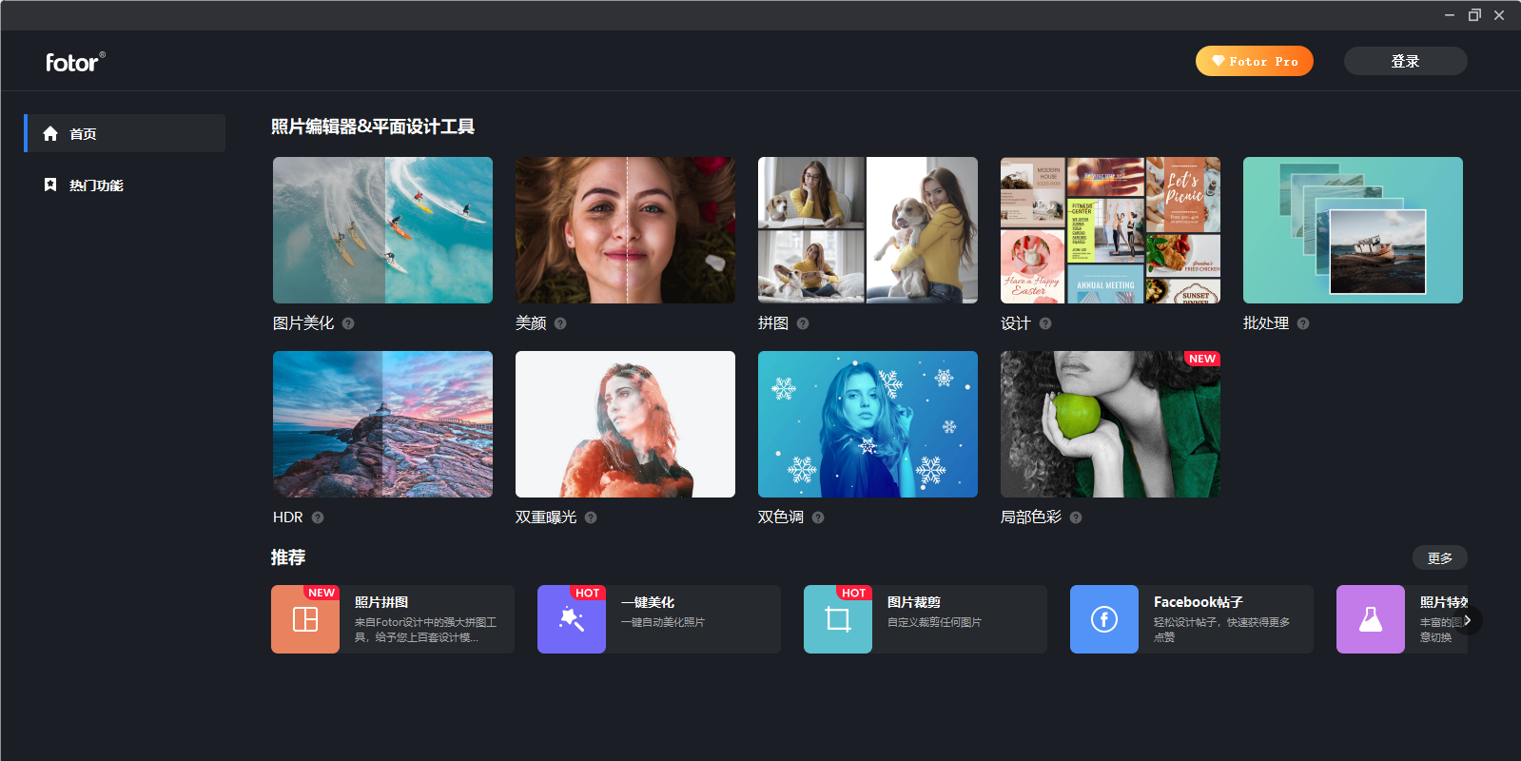Click the 美颜 label text
1521x761 pixels.
click(531, 323)
